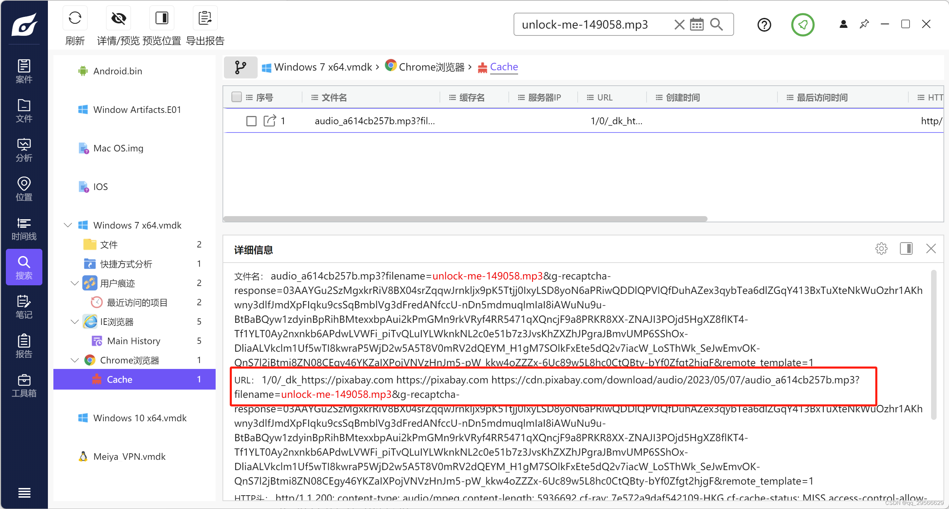This screenshot has height=509, width=949.
Task: Select Windows 10 x64.vmdk in the tree
Action: pos(140,418)
